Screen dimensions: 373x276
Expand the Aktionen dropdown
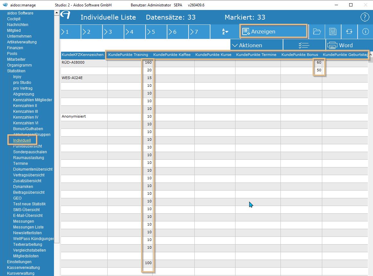tap(256, 45)
